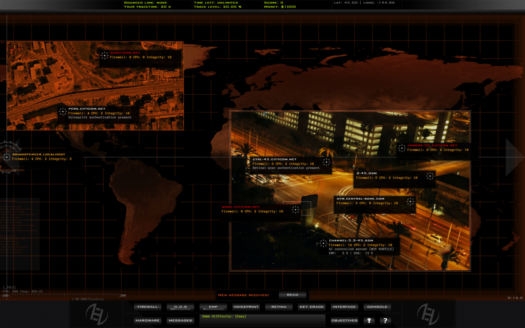Select the 2-45.gsm node reticle
The image size is (525, 328).
(431, 177)
